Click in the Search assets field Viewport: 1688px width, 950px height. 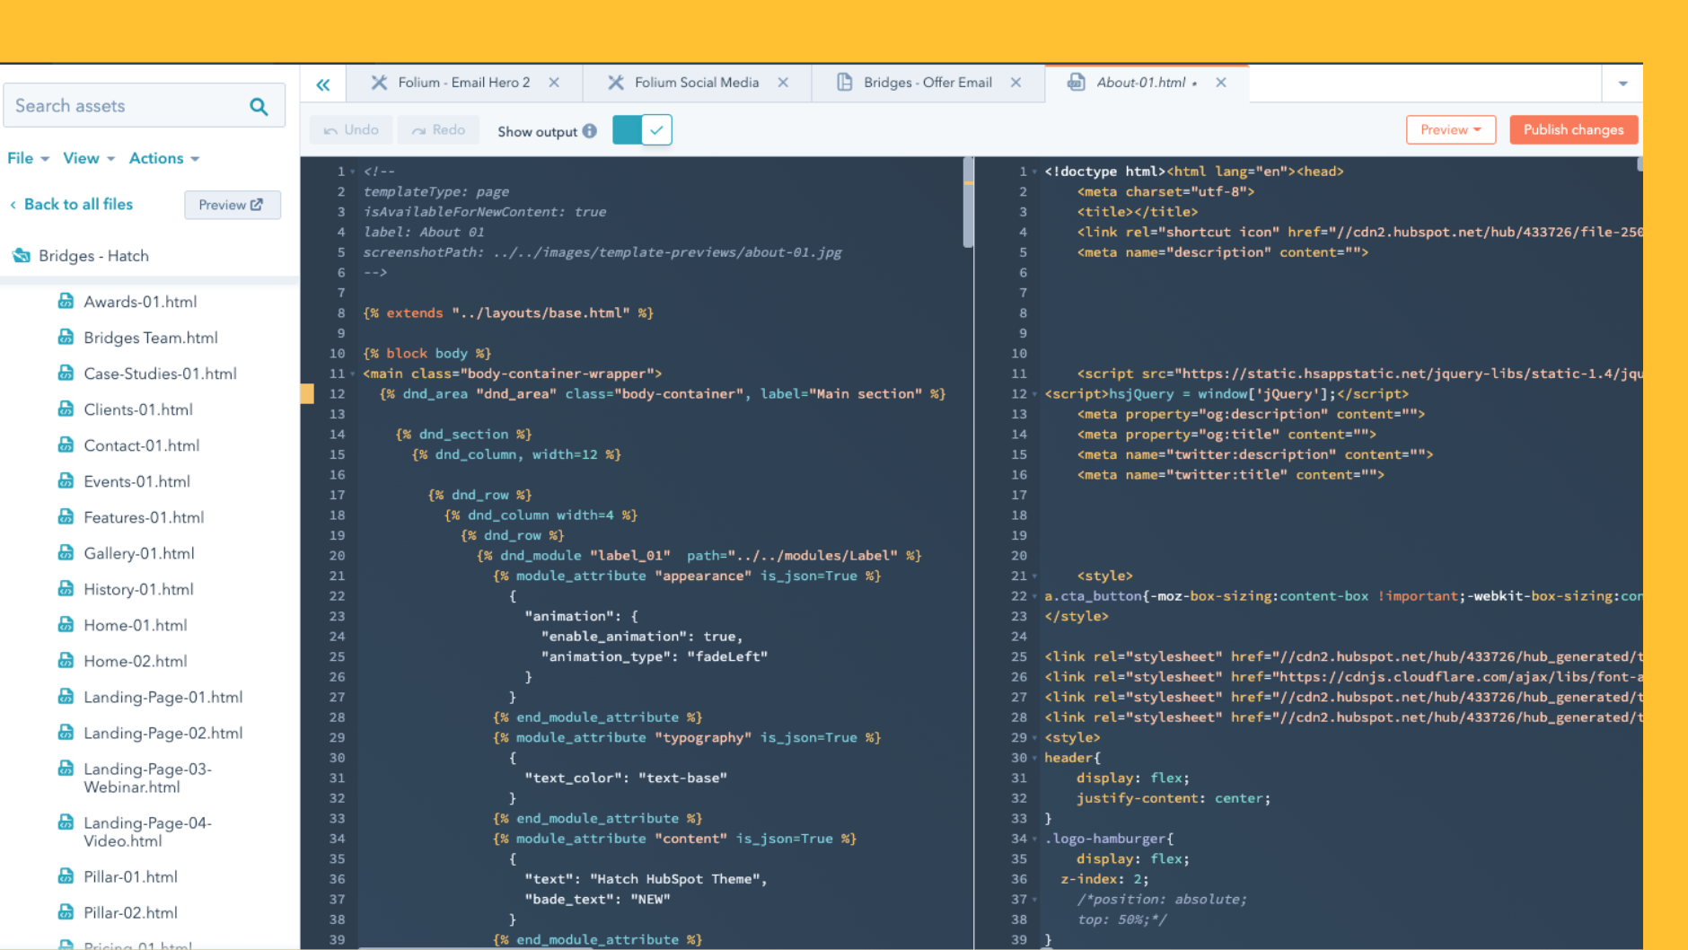[x=145, y=106]
